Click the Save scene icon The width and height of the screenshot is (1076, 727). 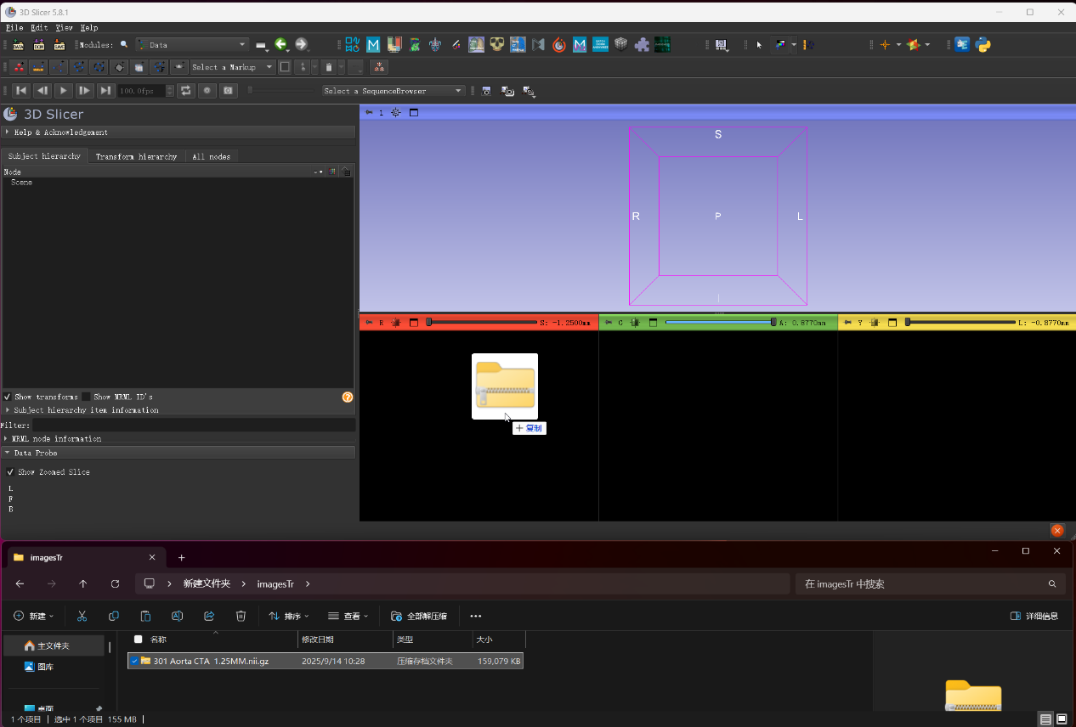click(59, 45)
